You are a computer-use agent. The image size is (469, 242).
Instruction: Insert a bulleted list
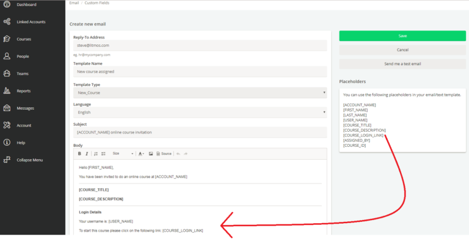[x=103, y=154]
